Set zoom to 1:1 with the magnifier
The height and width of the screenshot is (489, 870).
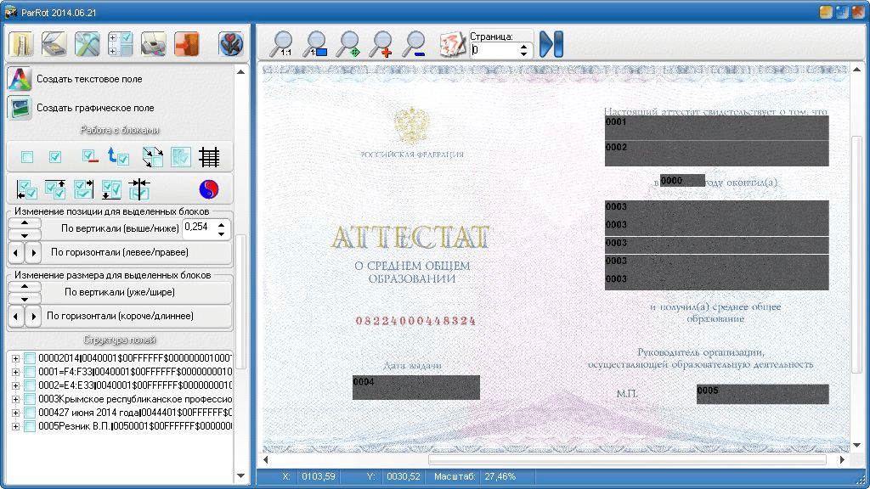[x=281, y=44]
